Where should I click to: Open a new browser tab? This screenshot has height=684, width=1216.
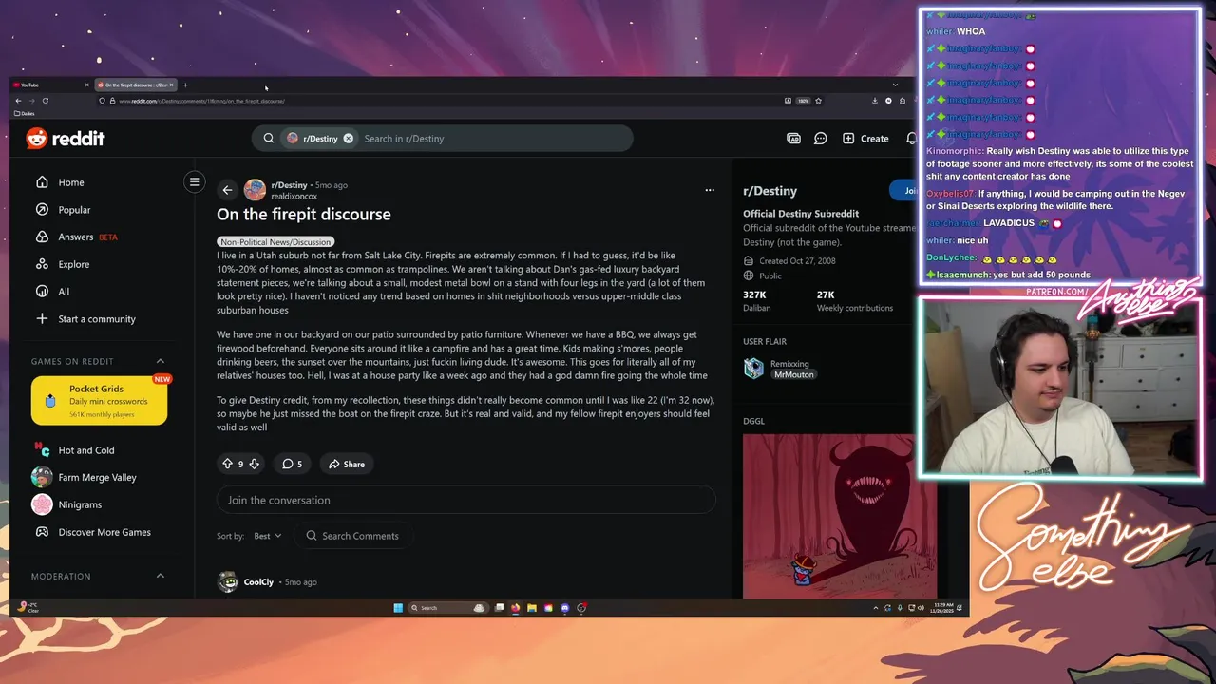tap(185, 85)
